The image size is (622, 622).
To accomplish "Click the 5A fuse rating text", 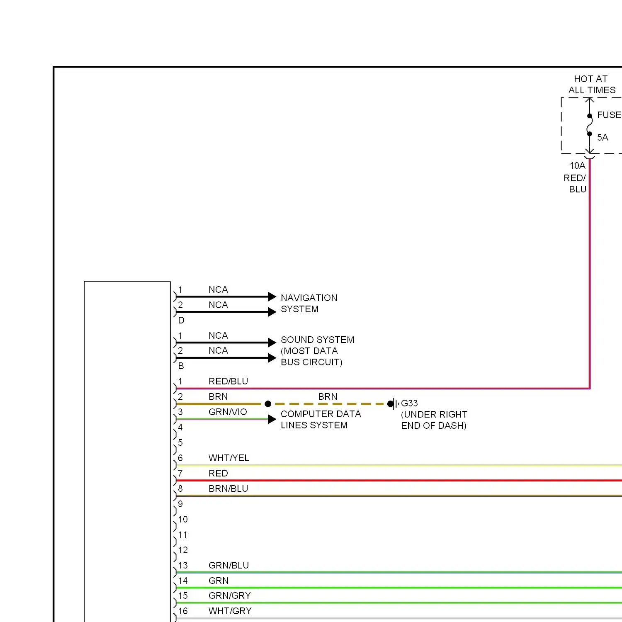I will tap(603, 137).
